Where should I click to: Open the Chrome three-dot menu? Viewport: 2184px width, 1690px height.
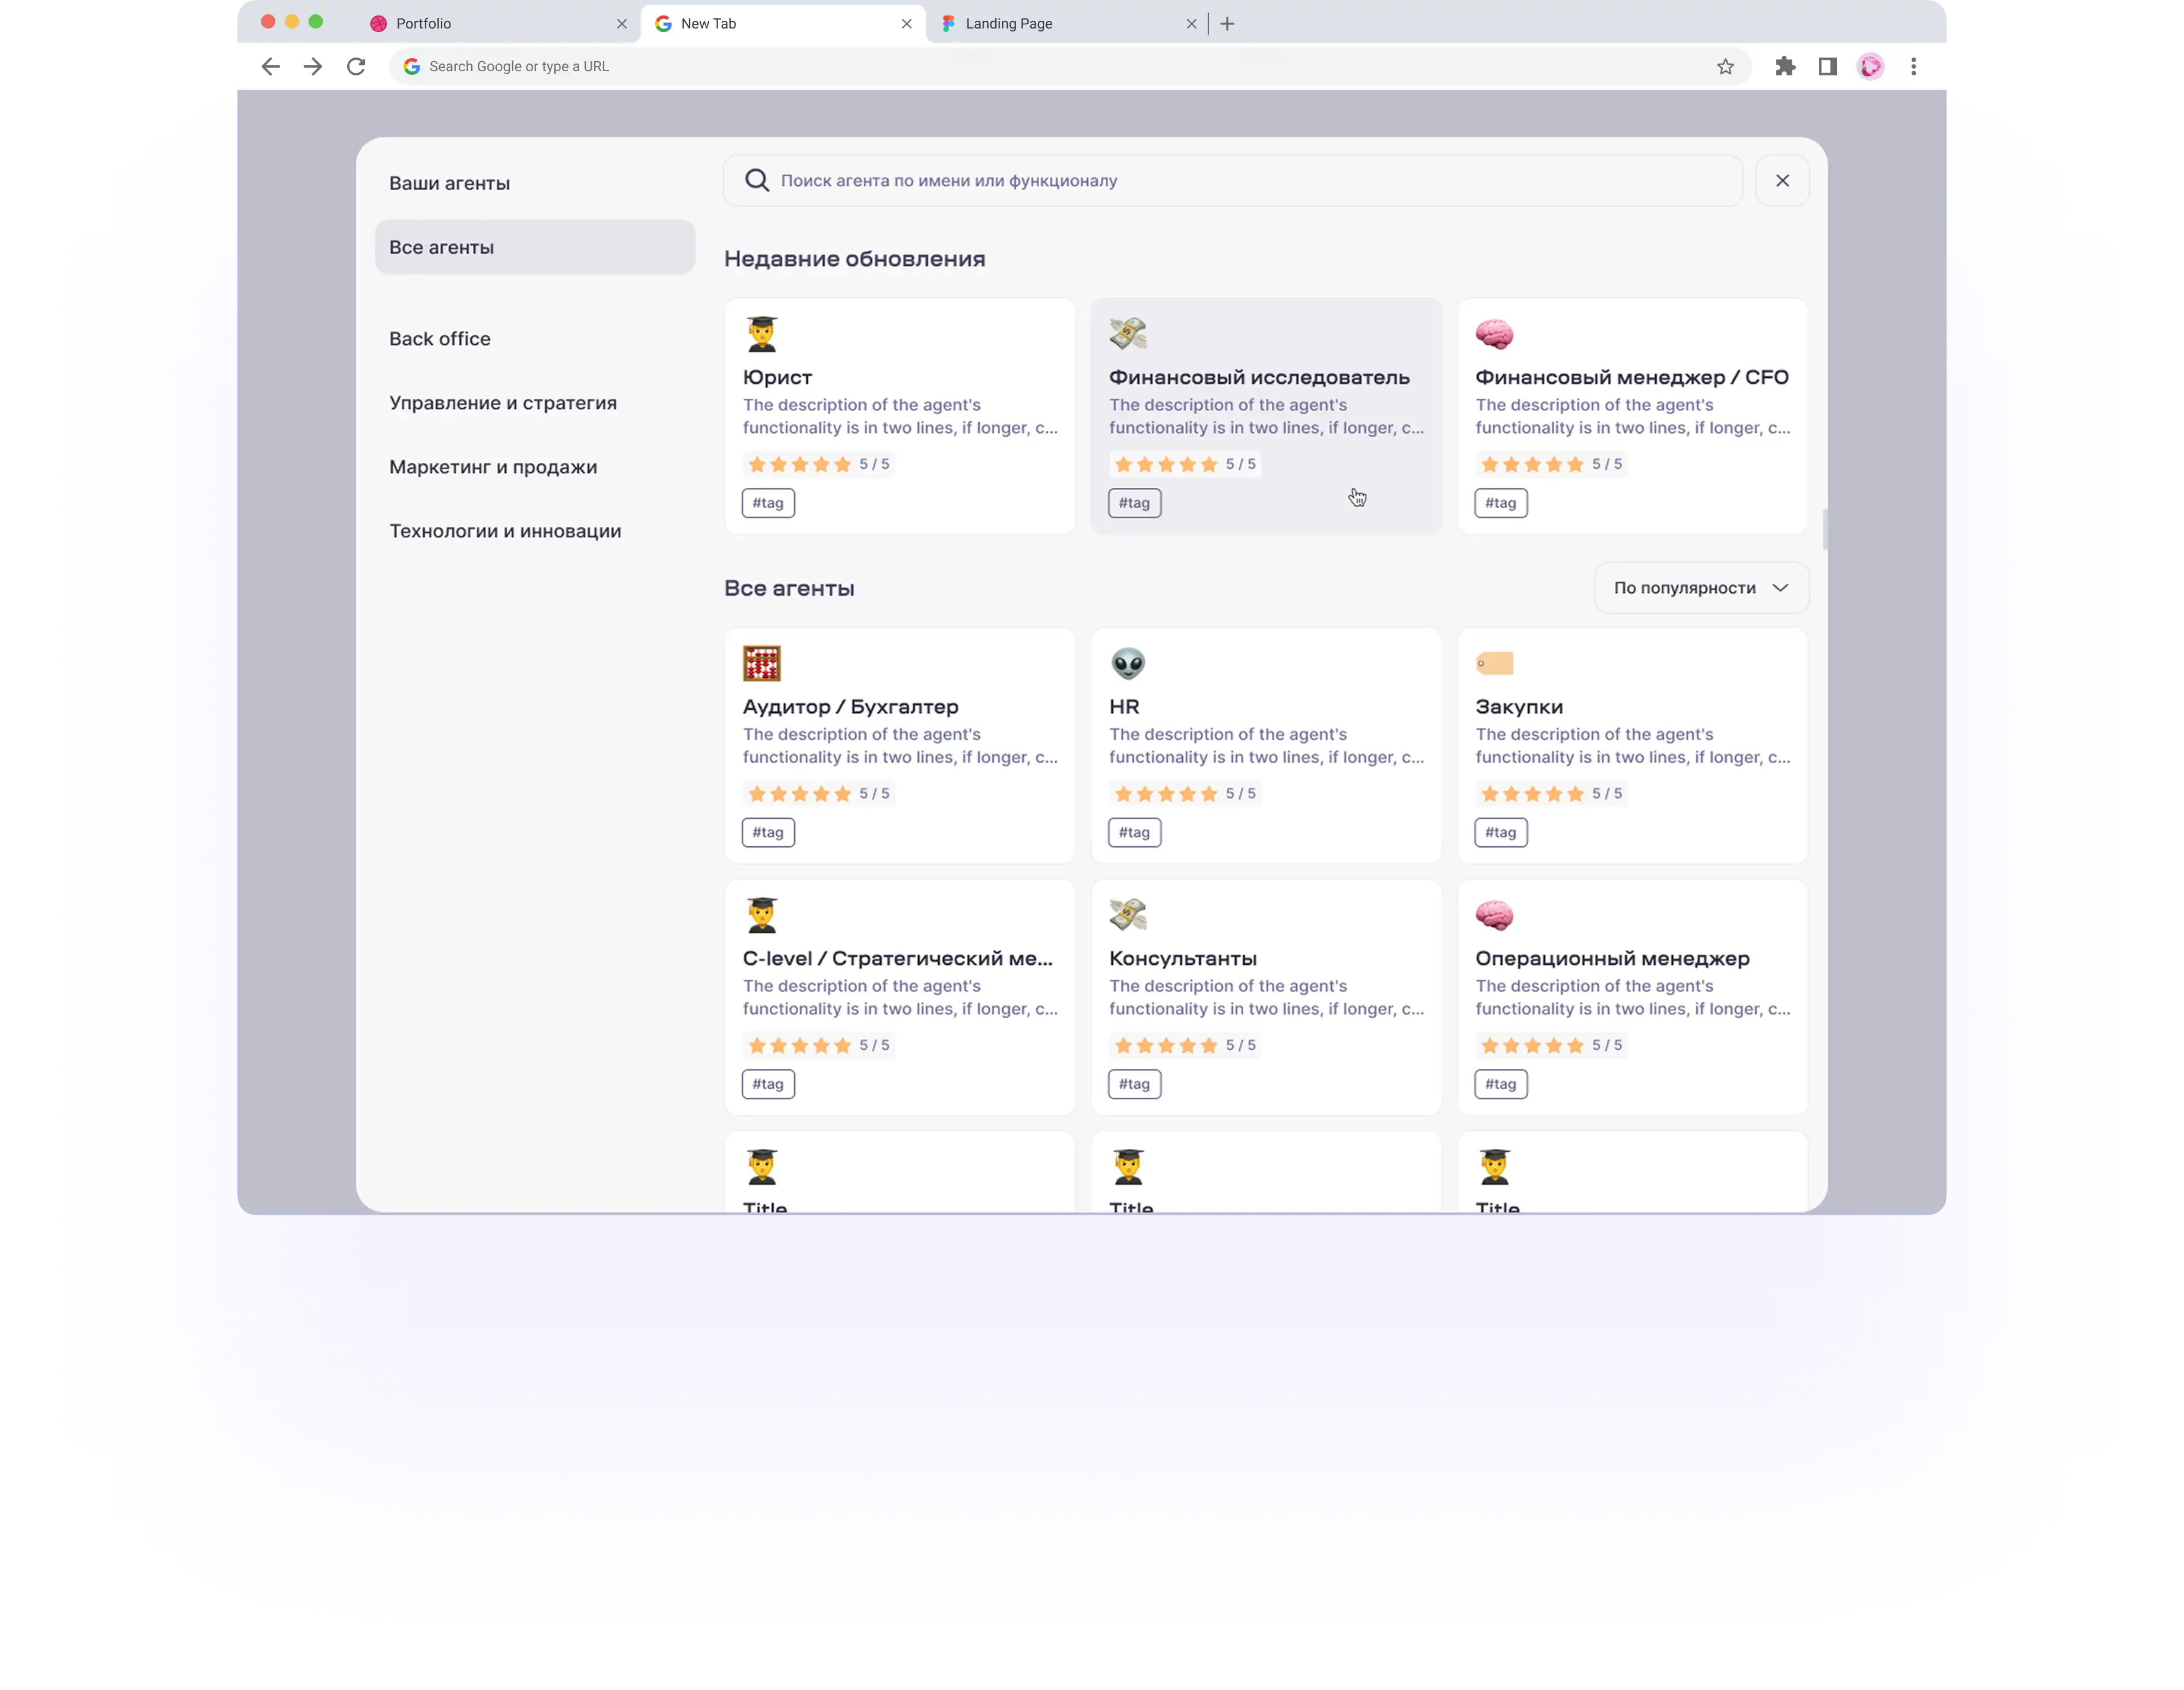1913,66
